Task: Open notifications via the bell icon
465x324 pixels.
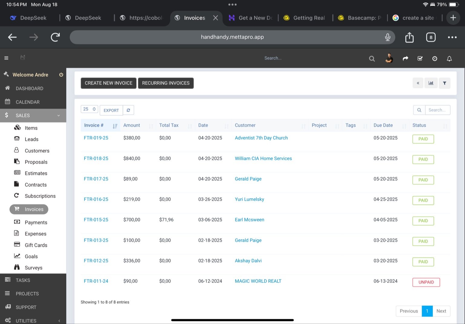Action: [449, 58]
